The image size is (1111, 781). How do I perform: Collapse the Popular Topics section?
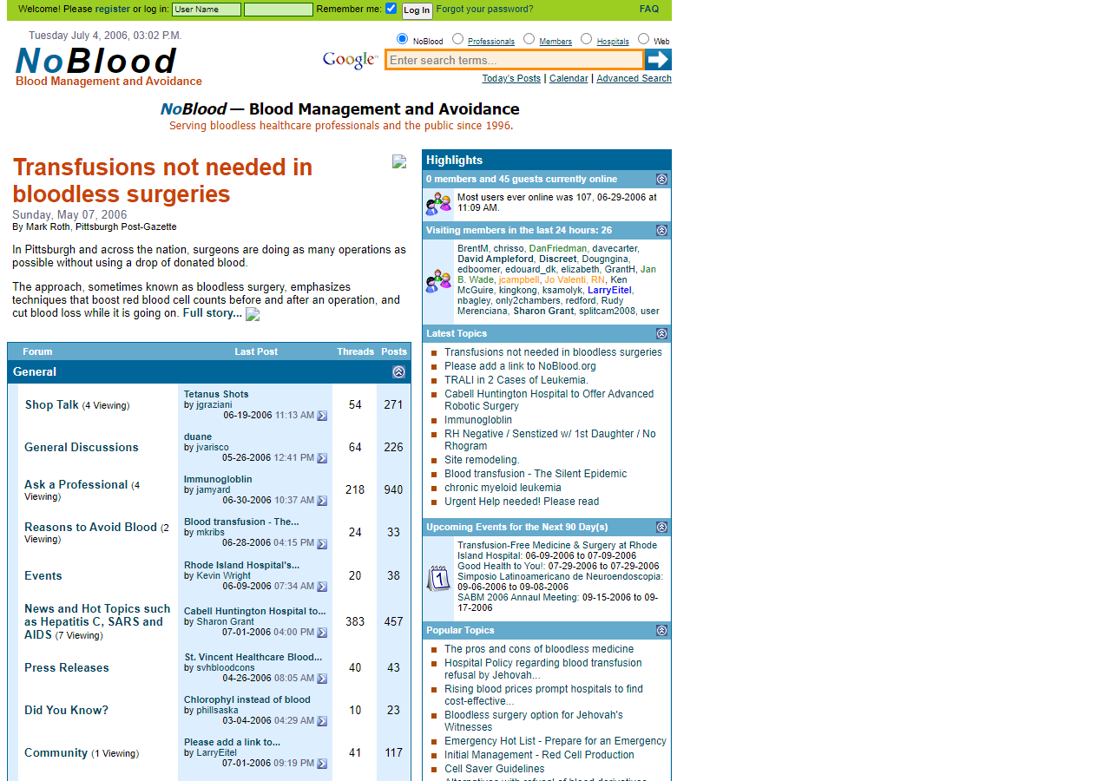coord(661,631)
